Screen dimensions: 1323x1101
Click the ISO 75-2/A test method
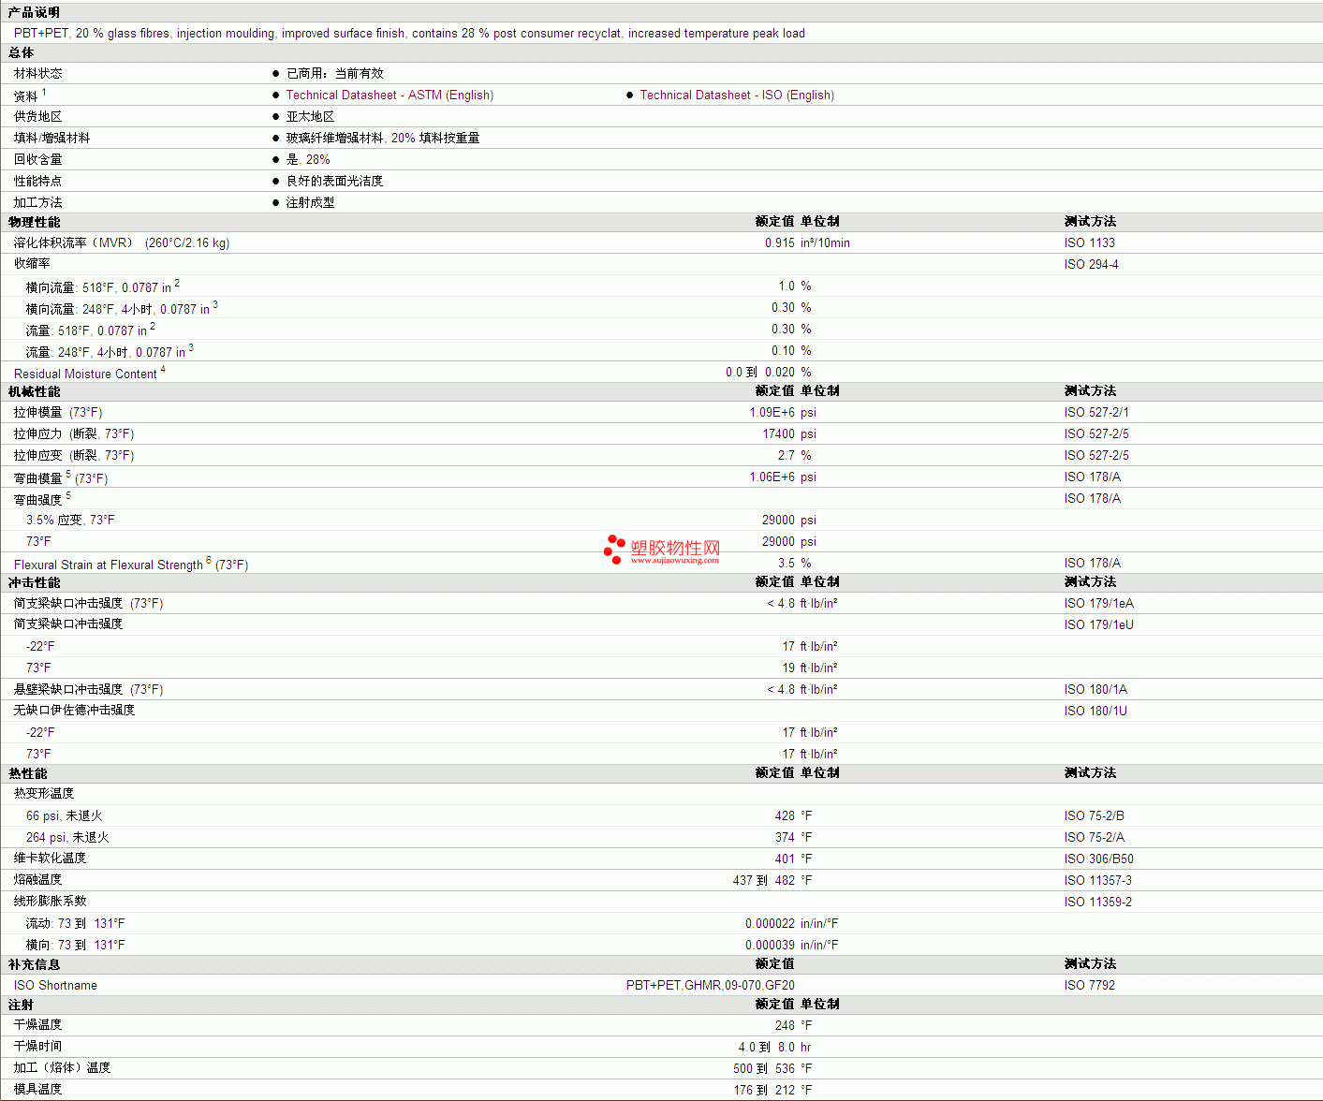[x=1095, y=837]
